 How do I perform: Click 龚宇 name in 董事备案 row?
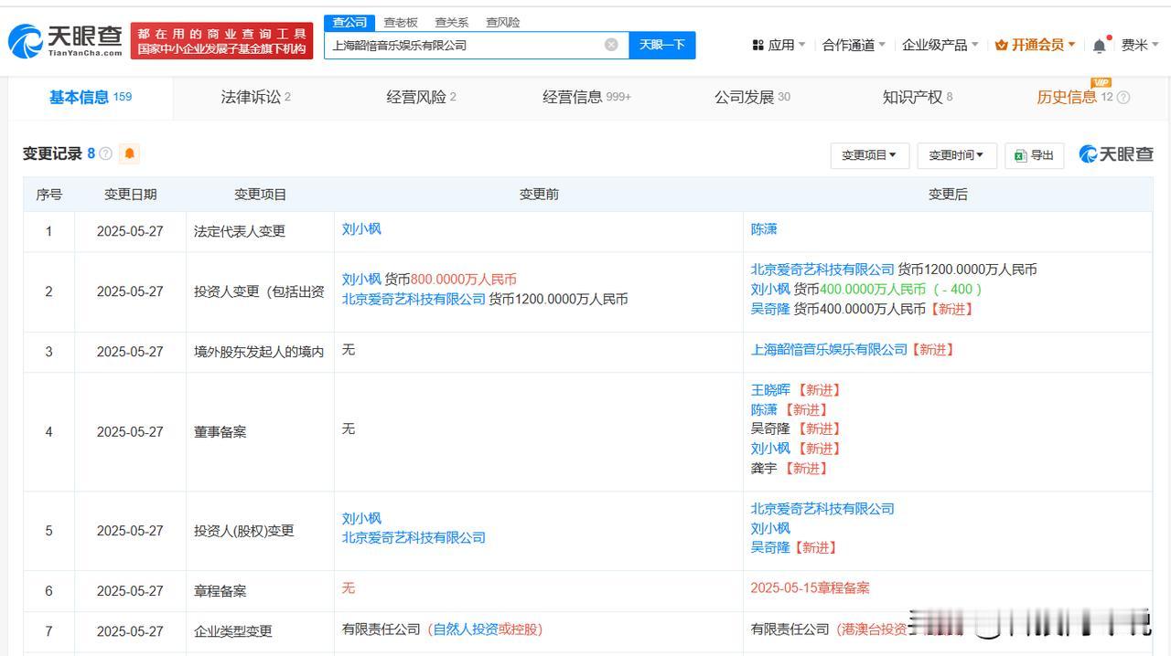click(764, 468)
